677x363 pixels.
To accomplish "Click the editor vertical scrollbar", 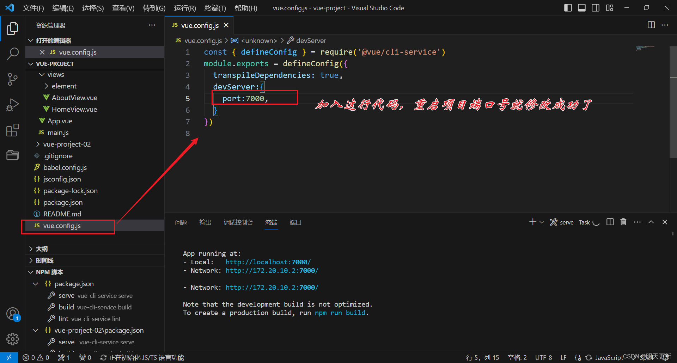I will 673,102.
